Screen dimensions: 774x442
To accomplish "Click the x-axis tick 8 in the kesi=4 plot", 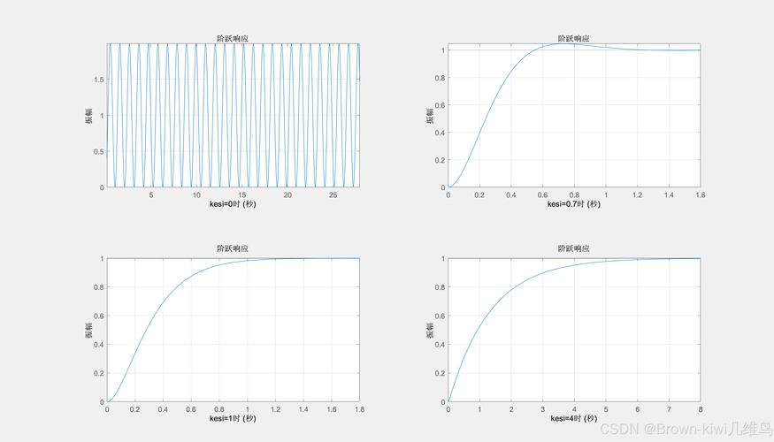I will [700, 409].
